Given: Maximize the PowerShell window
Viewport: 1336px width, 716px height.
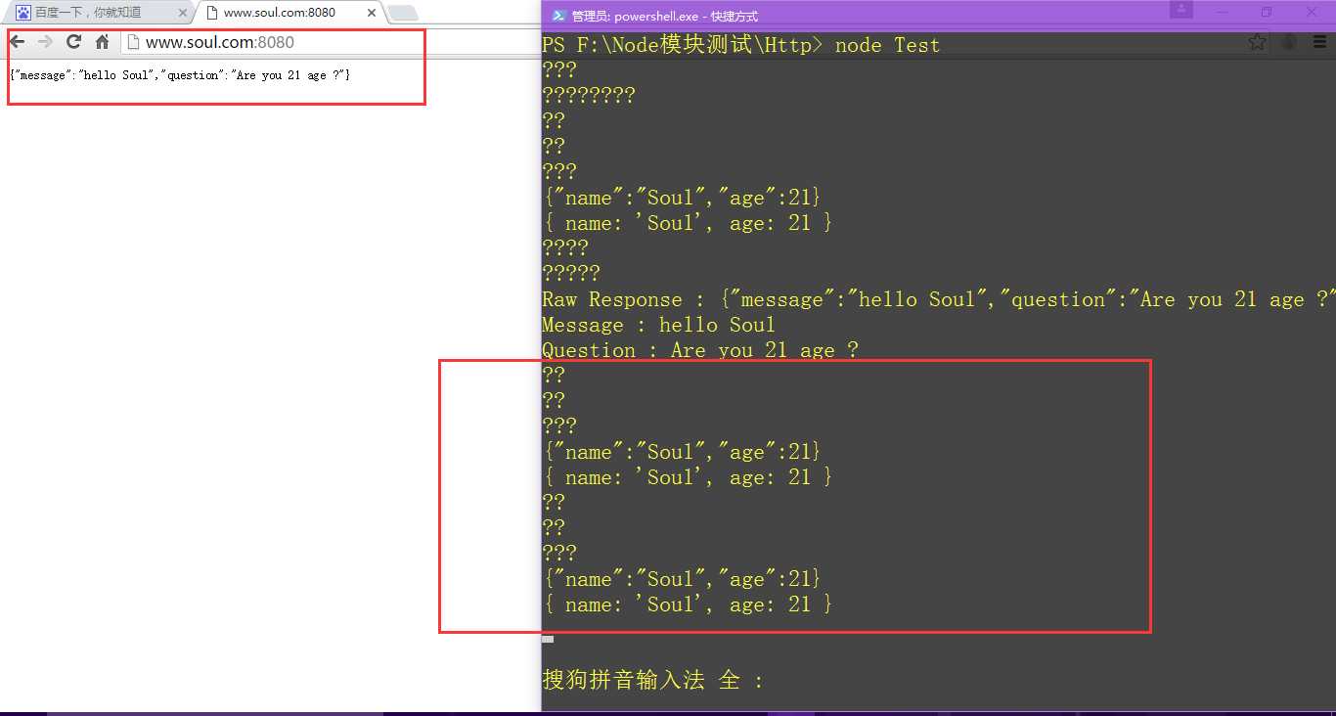Looking at the screenshot, I should [x=1267, y=12].
